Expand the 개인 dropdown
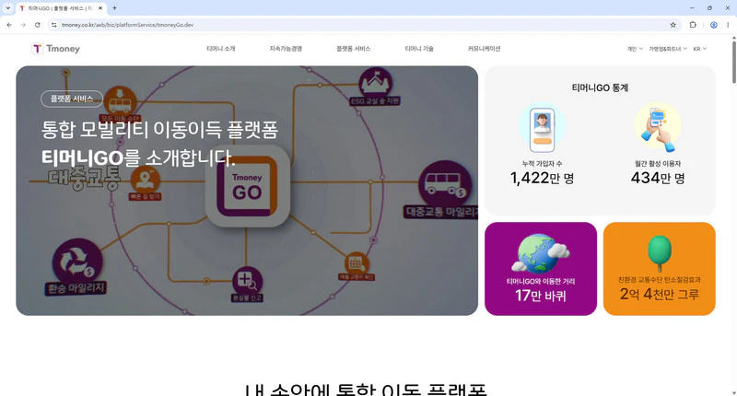The image size is (737, 396). pyautogui.click(x=635, y=49)
